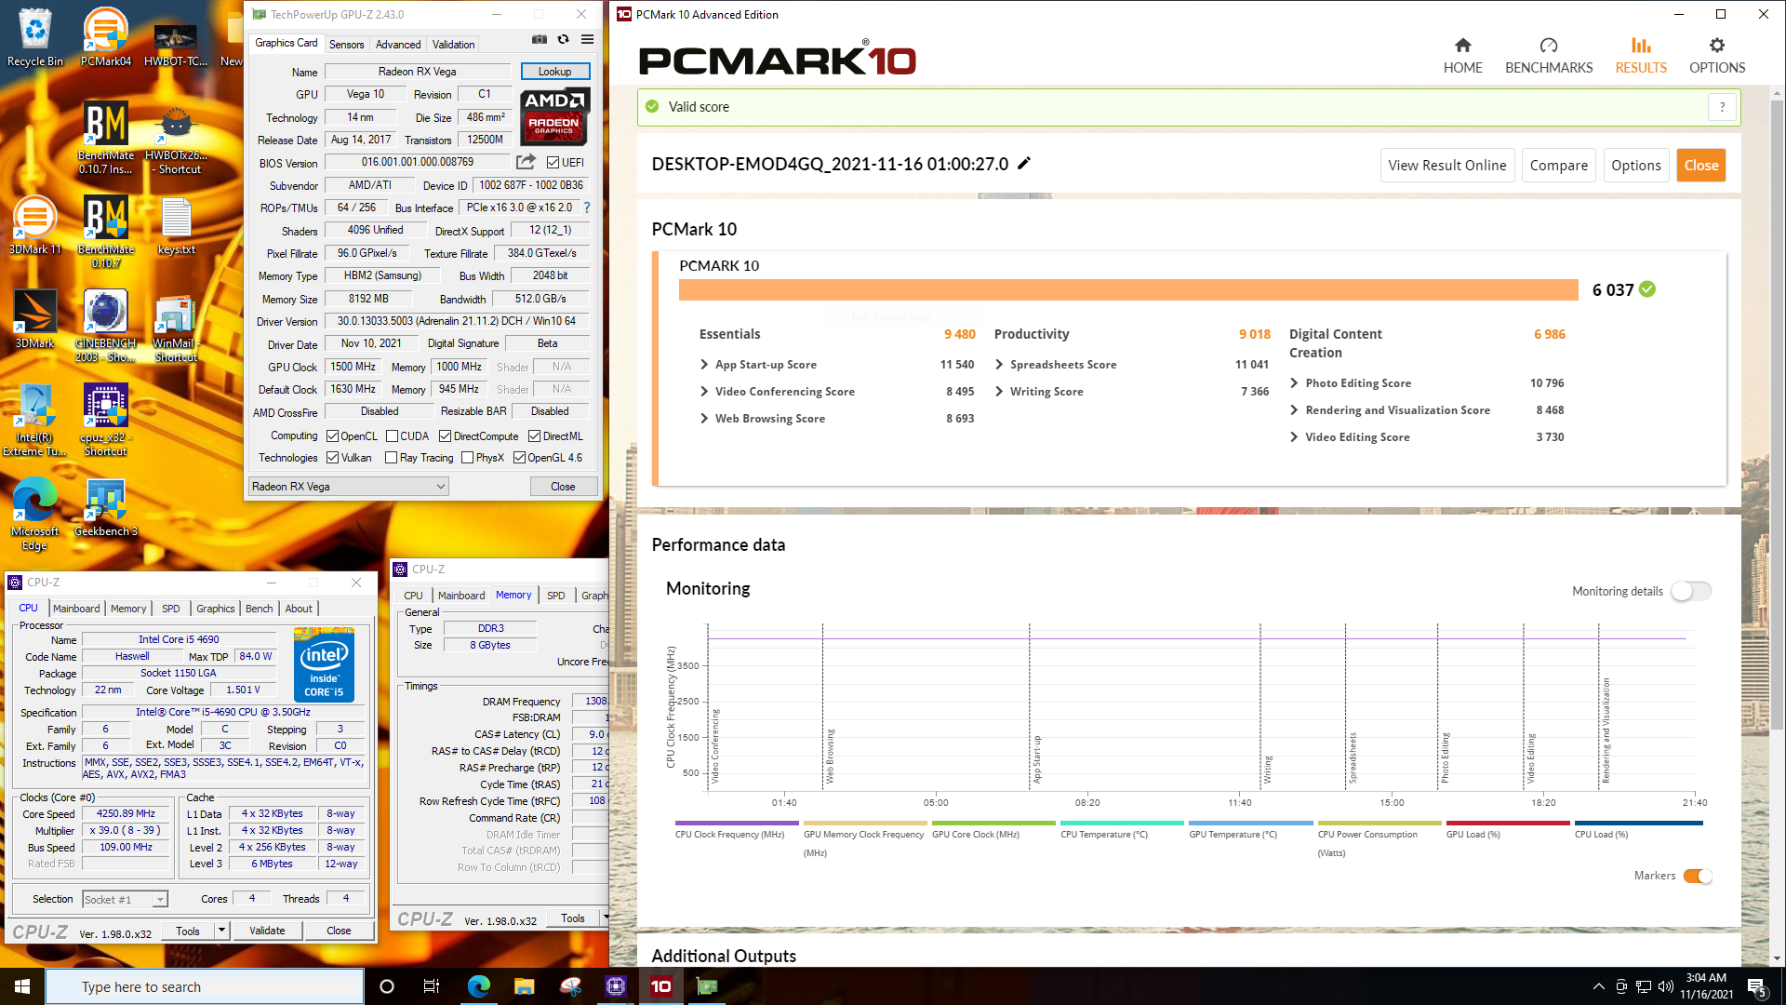Click the GPU Load legend swatch
This screenshot has width=1786, height=1005.
[x=1508, y=823]
